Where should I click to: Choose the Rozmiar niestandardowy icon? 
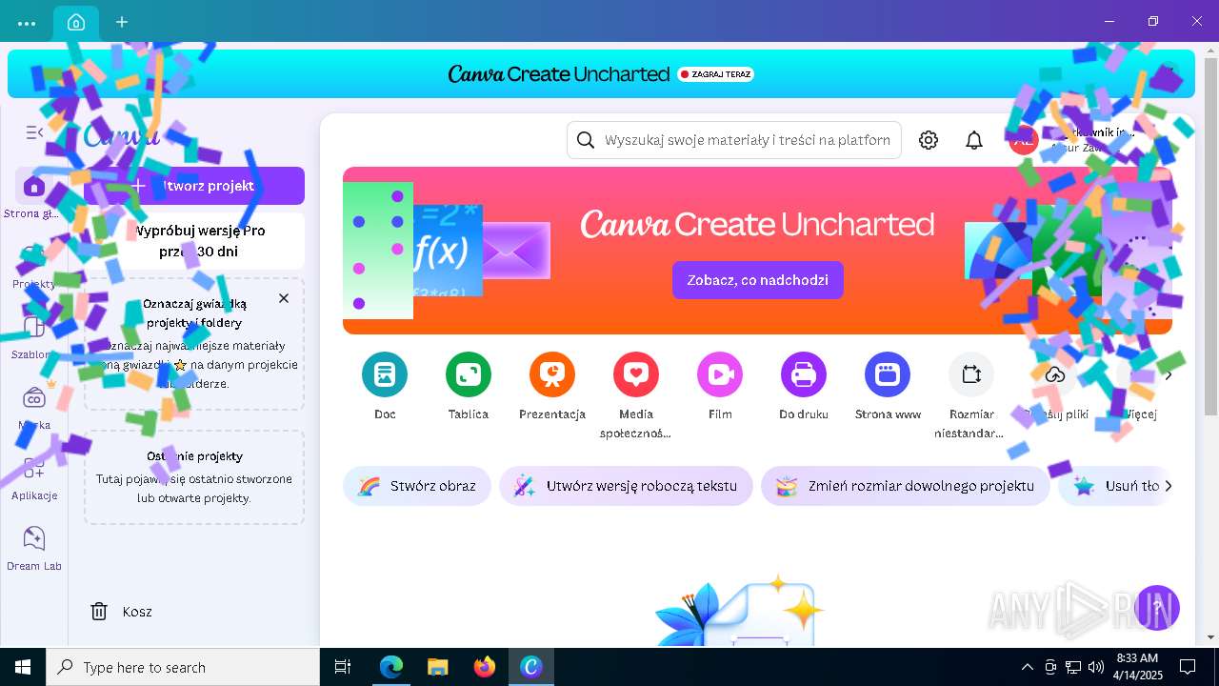971,375
